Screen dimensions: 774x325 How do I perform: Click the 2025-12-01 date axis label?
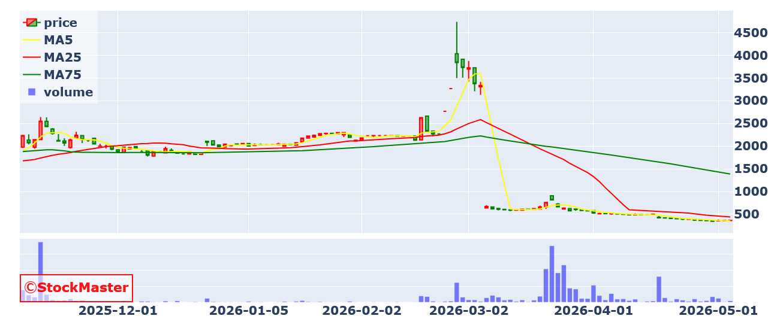[118, 311]
